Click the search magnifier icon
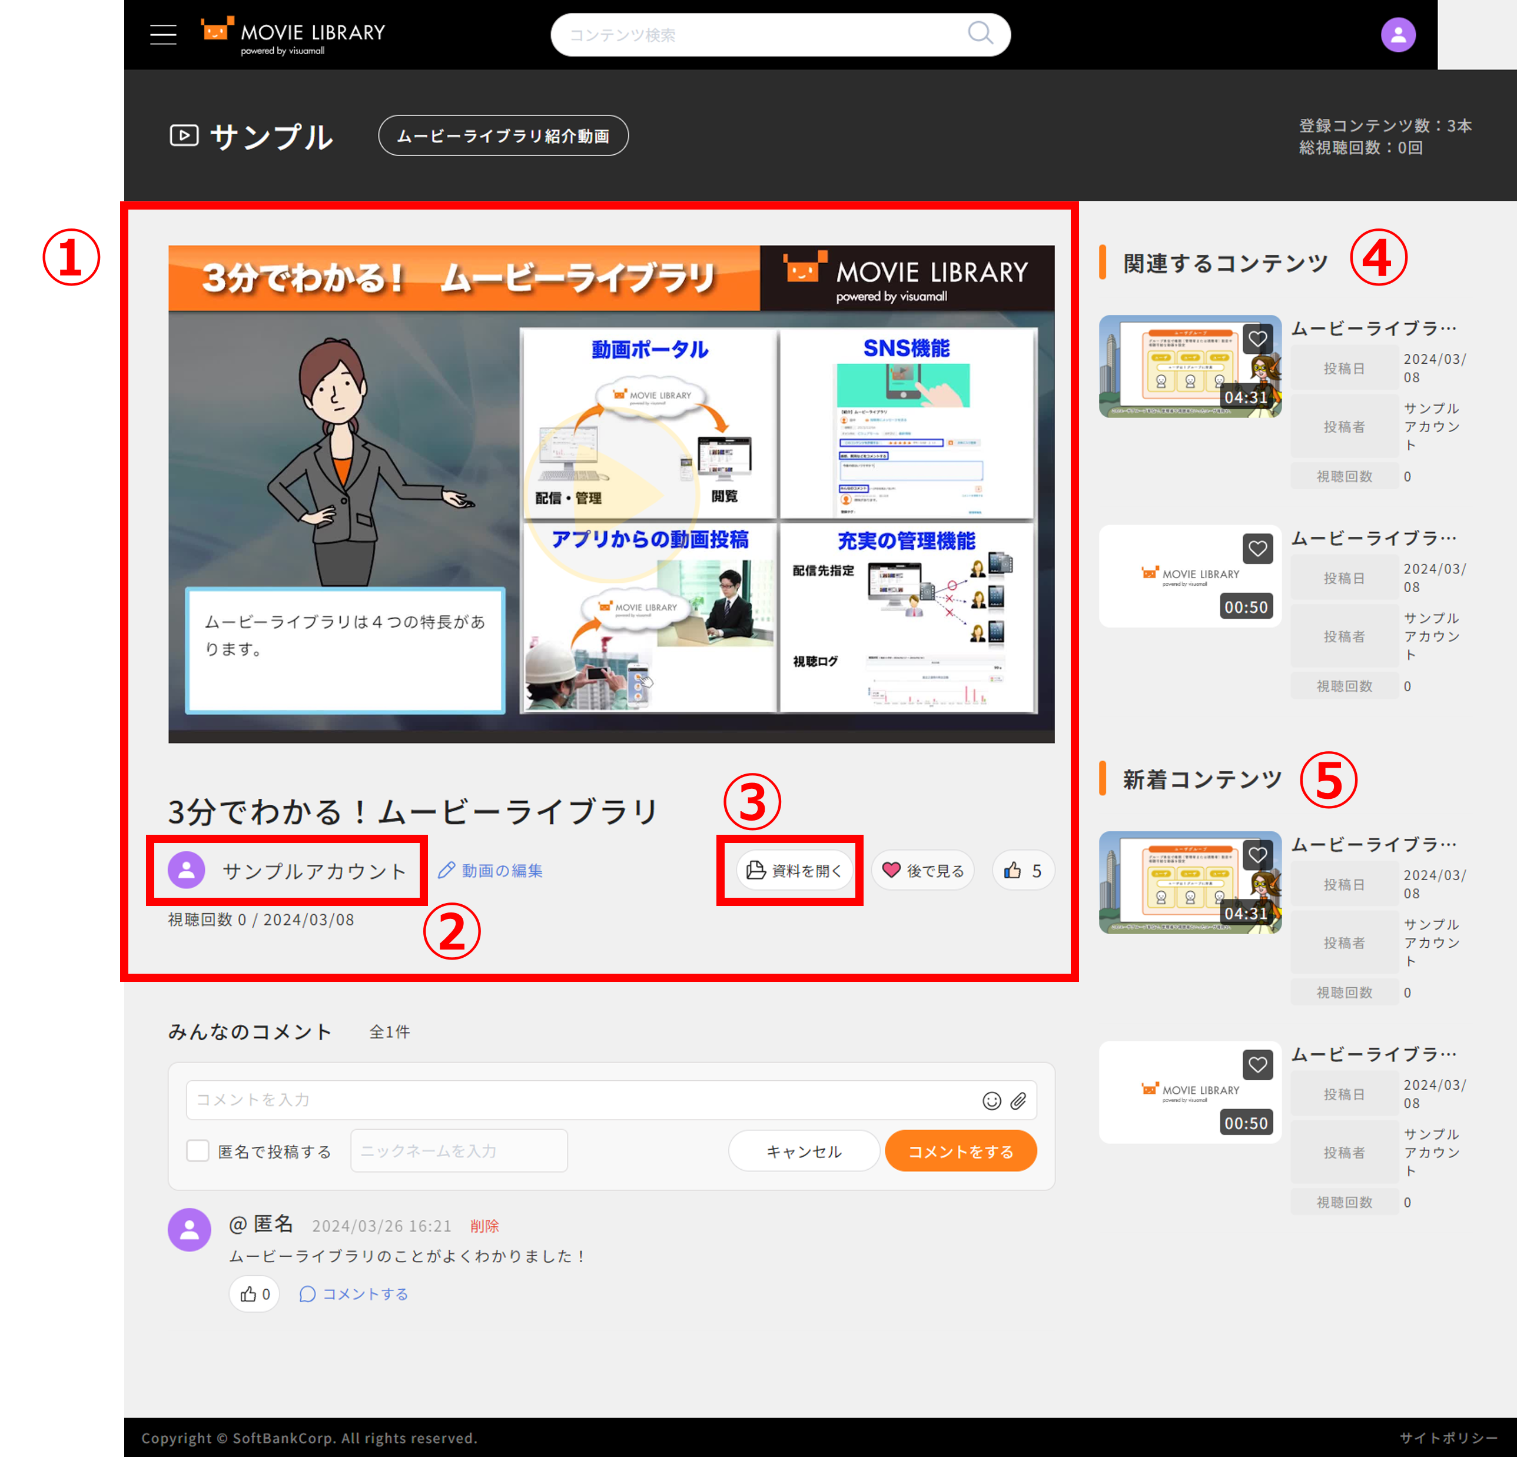 click(x=980, y=34)
